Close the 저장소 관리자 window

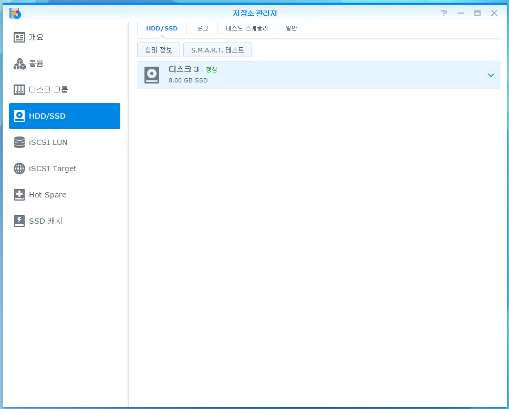494,13
